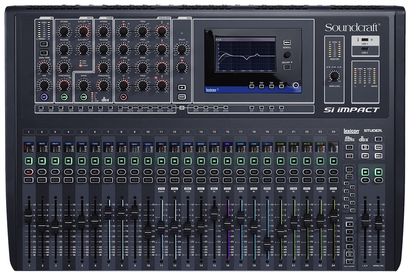The image size is (408, 275).
Task: Tap the mix link button after MIX14
Action: tap(182, 108)
